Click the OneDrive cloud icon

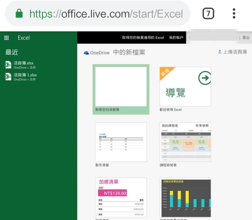point(86,53)
